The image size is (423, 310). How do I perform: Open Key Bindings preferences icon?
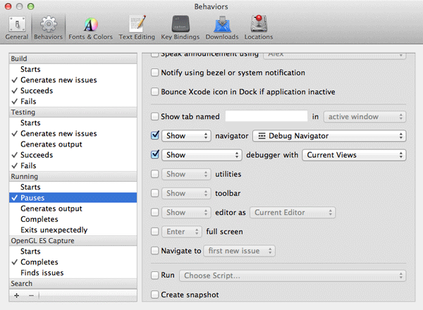click(x=180, y=27)
